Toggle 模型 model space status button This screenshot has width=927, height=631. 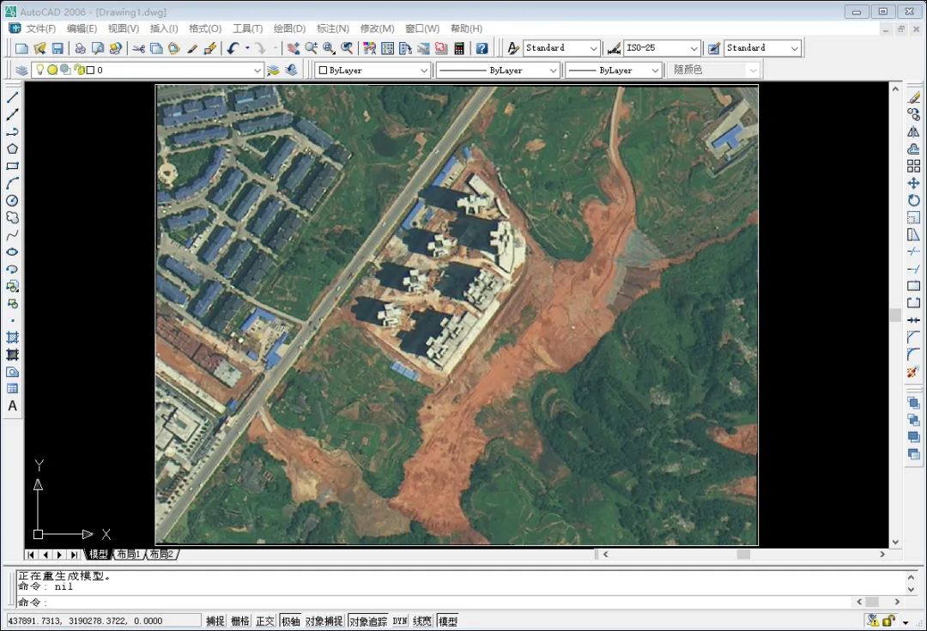[447, 621]
